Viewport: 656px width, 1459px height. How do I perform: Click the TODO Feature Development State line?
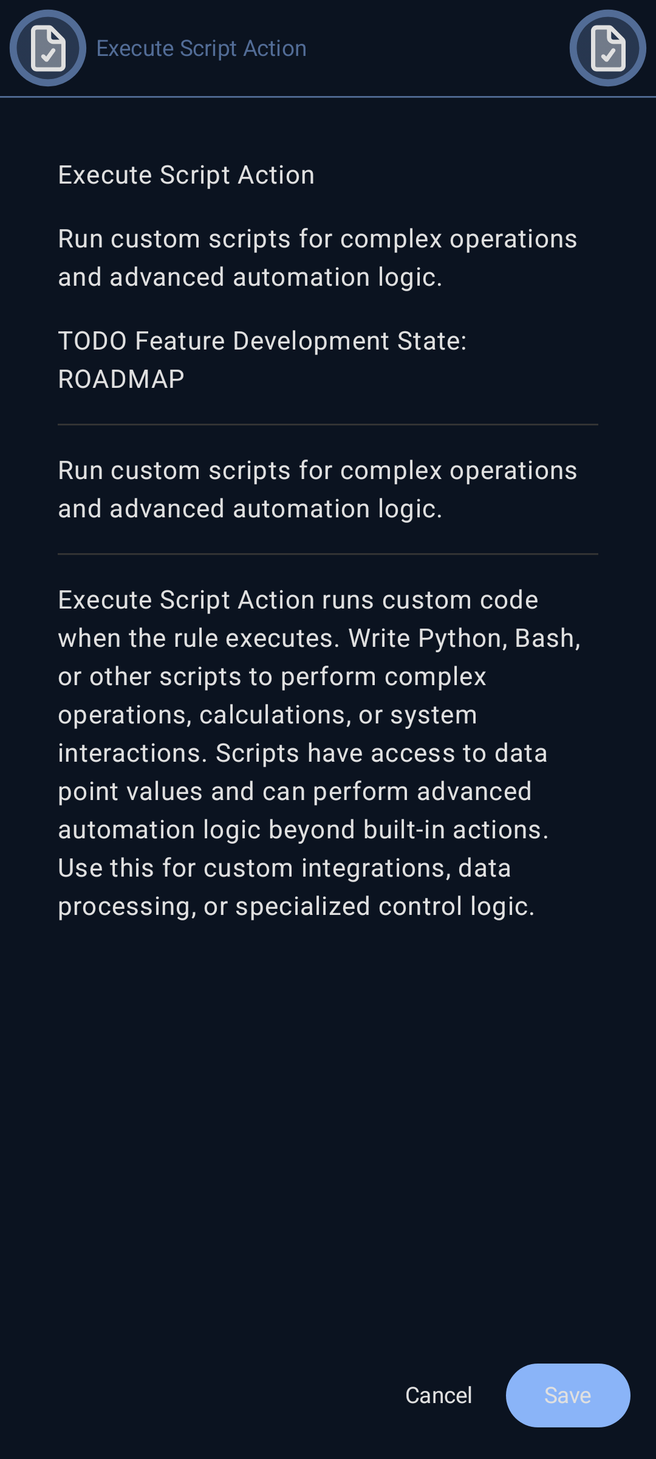[261, 340]
